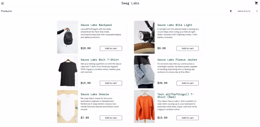This screenshot has width=260, height=127.
Task: Expand the Name (A to Z) sort dropdown
Action: 244,11
